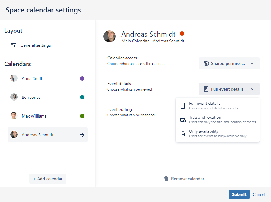
Task: Click the Cancel link
Action: point(259,194)
